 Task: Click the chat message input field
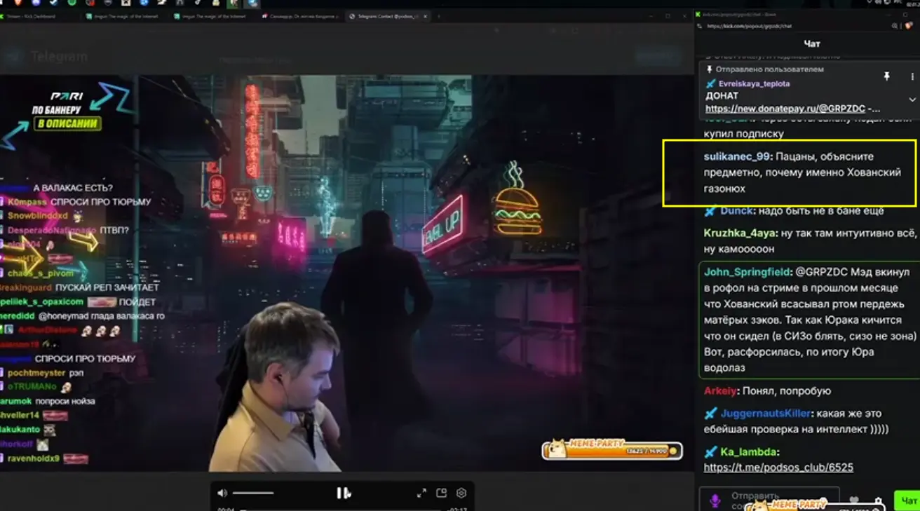tap(769, 500)
